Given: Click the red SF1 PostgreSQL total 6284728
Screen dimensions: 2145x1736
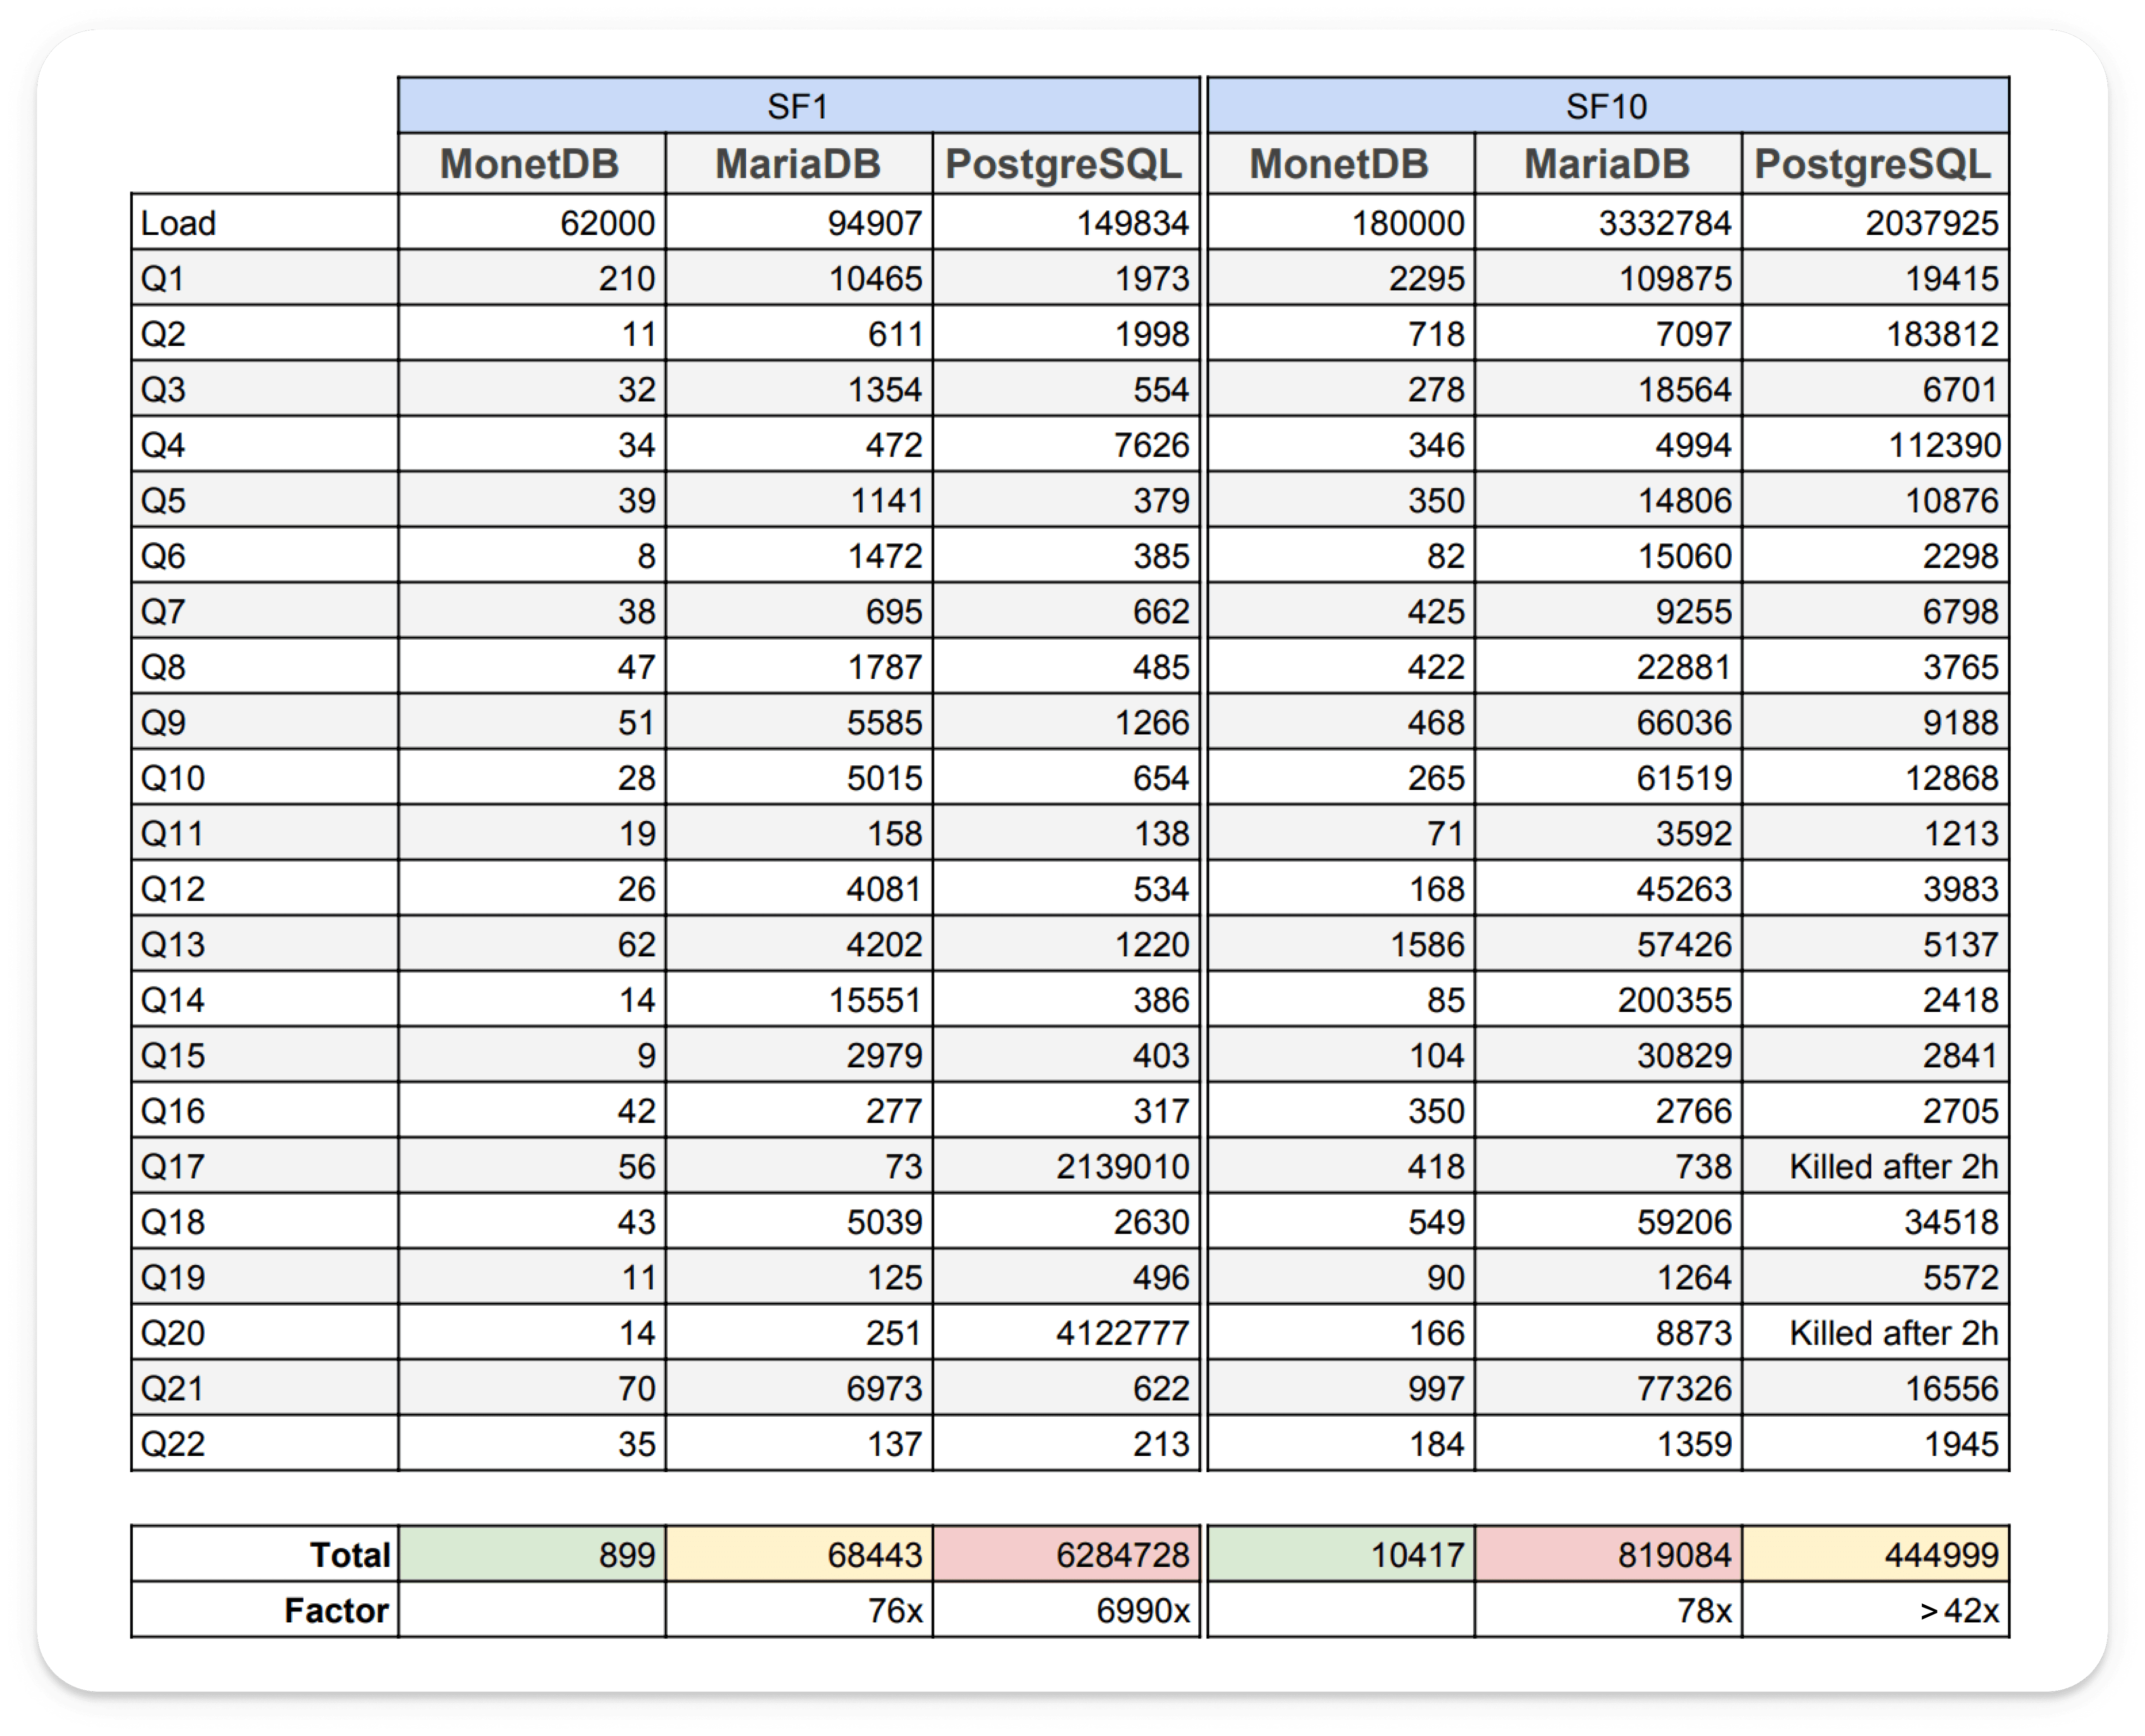Looking at the screenshot, I should point(1122,1555).
